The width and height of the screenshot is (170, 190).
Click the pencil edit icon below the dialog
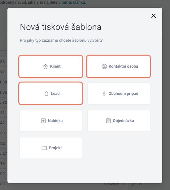[x=134, y=184]
